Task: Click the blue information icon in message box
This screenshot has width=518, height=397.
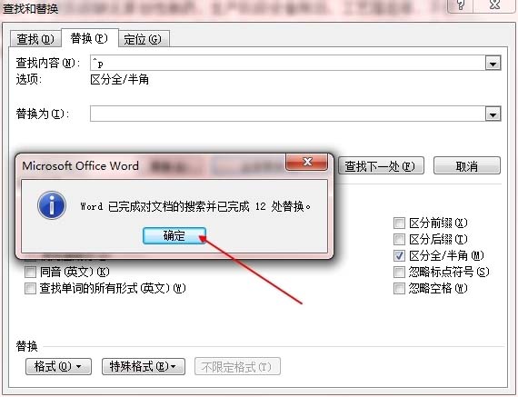Action: tap(52, 205)
